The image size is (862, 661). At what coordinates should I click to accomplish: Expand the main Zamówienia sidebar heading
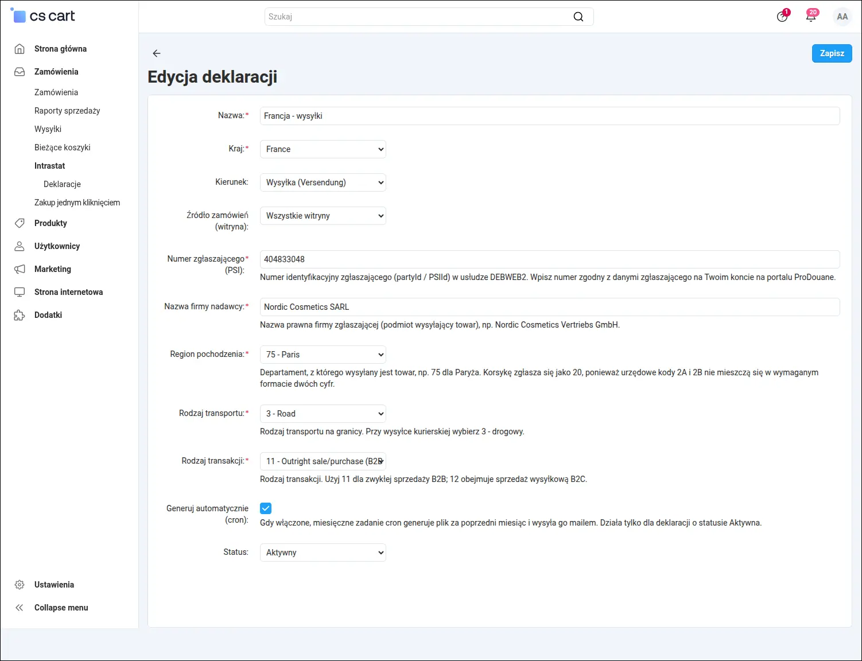coord(56,72)
